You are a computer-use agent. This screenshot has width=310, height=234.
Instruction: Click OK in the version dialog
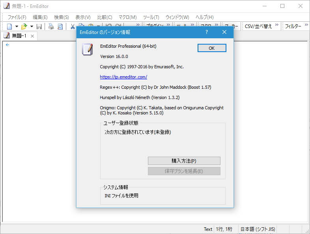tap(212, 48)
